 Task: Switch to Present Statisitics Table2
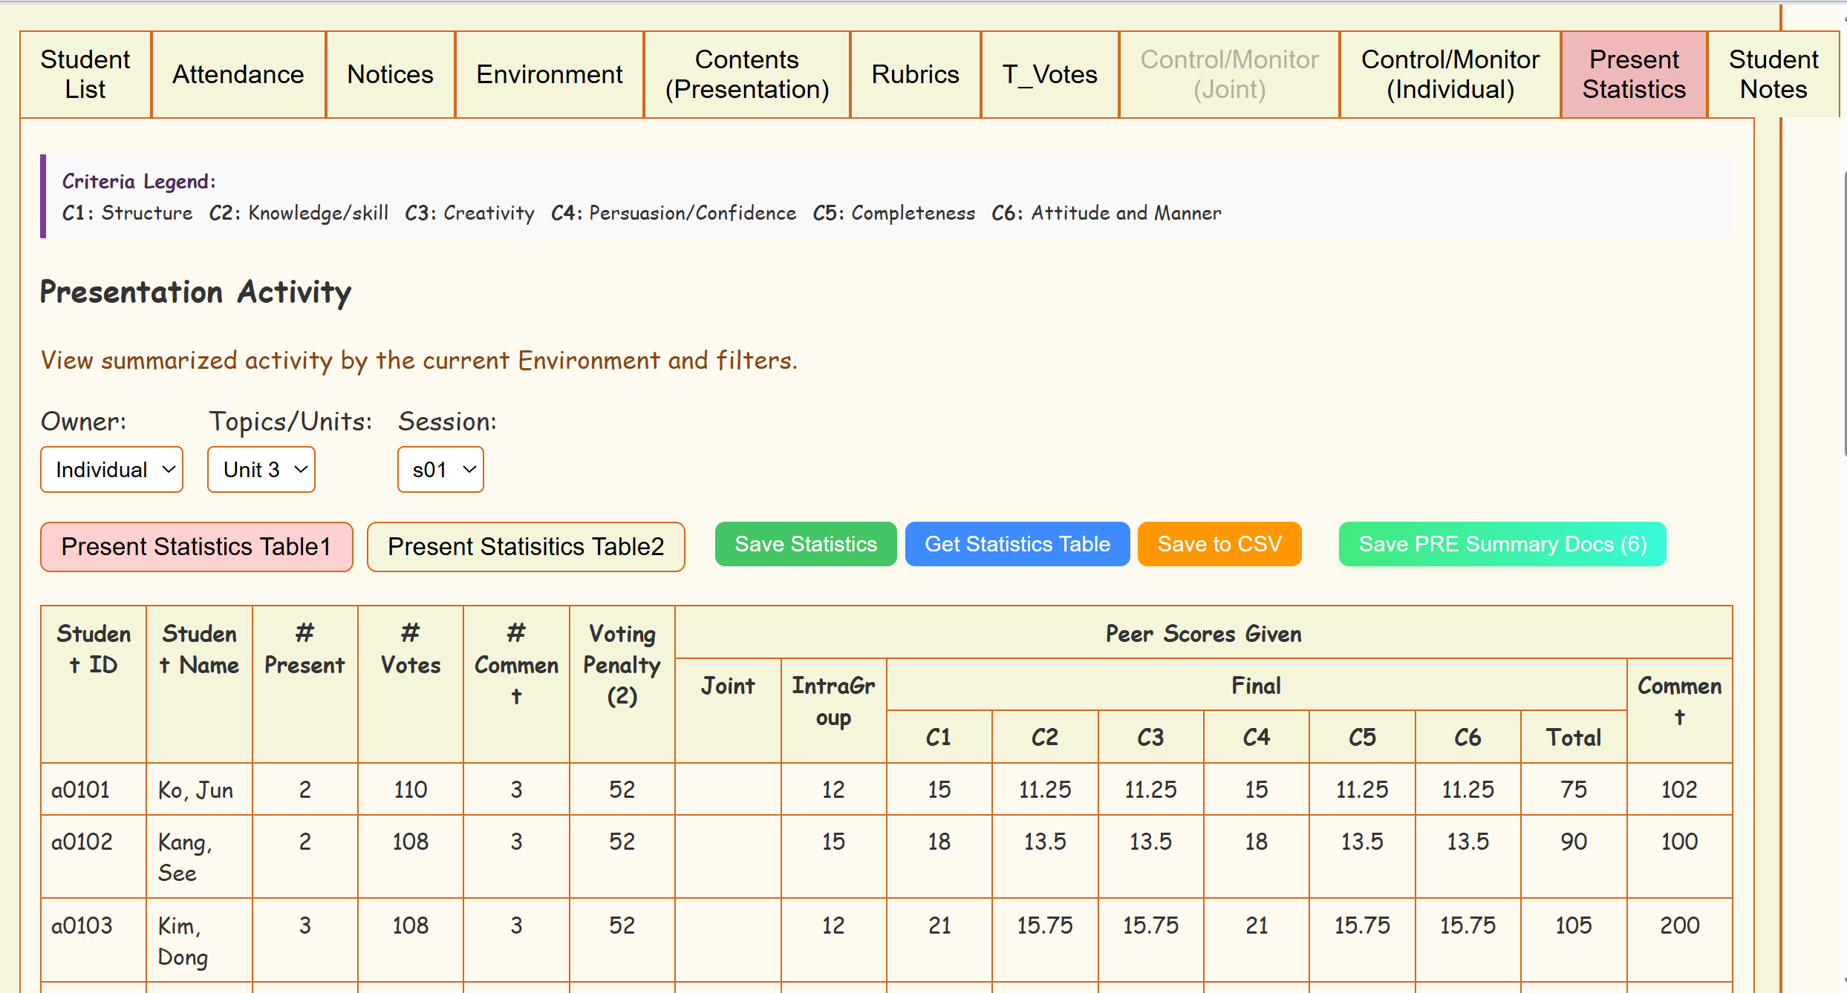[x=526, y=546]
